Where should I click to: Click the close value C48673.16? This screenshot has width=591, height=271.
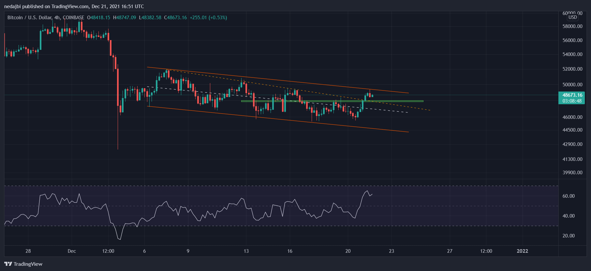point(175,18)
